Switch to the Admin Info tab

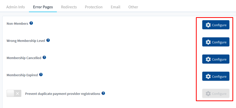(x=15, y=7)
